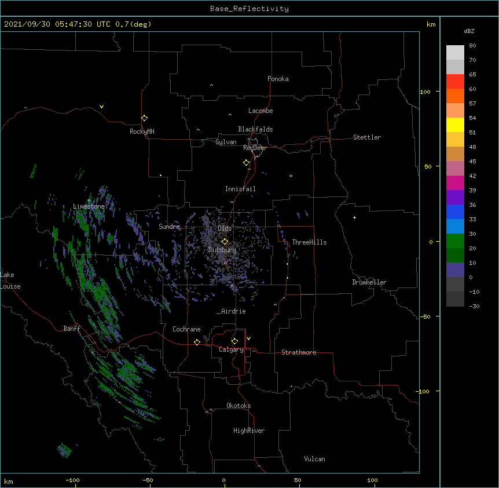This screenshot has width=499, height=488.
Task: Click the yellow diamond marker above RockyMH
Action: coord(145,118)
